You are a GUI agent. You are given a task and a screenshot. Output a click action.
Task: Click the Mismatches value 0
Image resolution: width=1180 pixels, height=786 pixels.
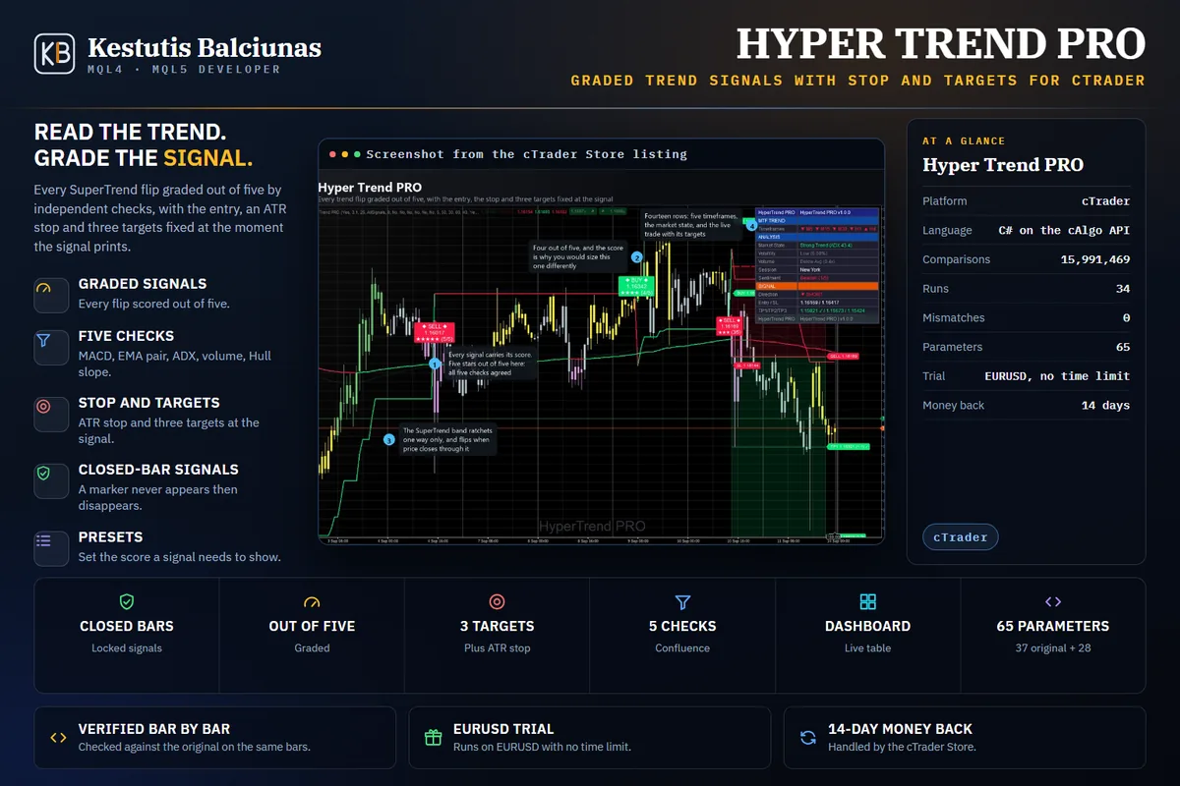(1127, 318)
